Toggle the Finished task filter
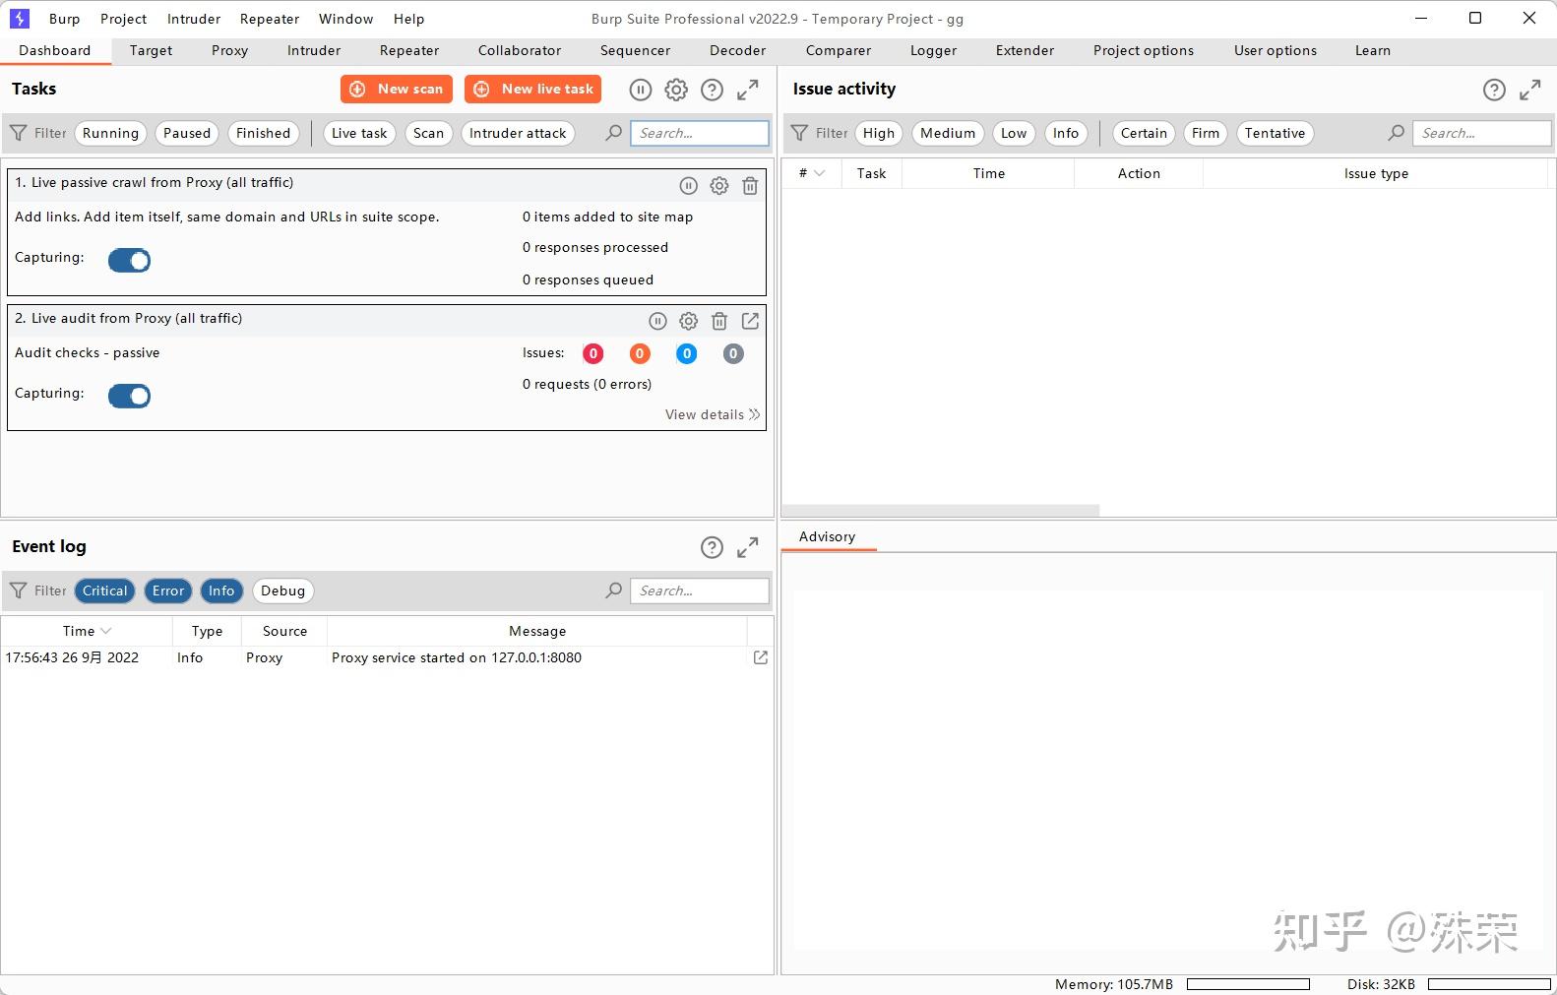The width and height of the screenshot is (1557, 995). click(263, 133)
